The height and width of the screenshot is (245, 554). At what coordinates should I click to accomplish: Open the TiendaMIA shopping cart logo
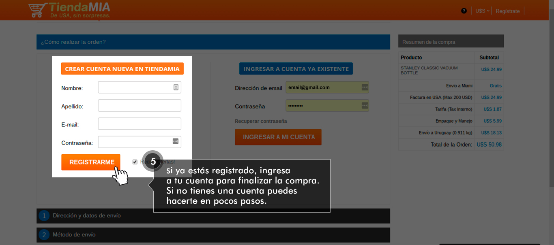tap(69, 10)
